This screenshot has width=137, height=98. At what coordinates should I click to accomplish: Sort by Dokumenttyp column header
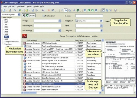point(32,40)
